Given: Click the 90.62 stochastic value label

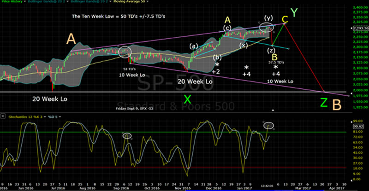Looking at the screenshot, I should [x=358, y=127].
